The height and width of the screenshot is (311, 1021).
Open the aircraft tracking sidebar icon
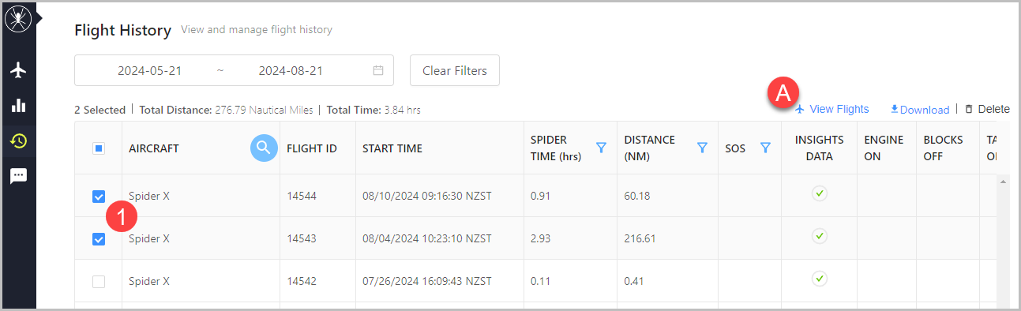point(18,70)
